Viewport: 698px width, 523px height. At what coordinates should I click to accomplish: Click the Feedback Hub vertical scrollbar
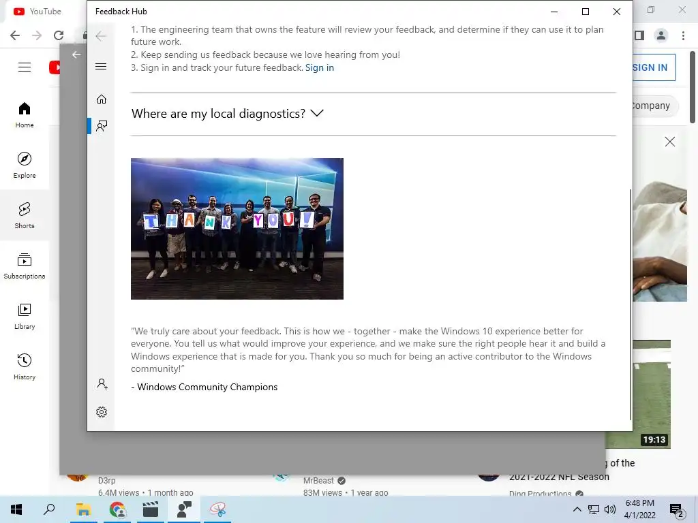[631, 304]
